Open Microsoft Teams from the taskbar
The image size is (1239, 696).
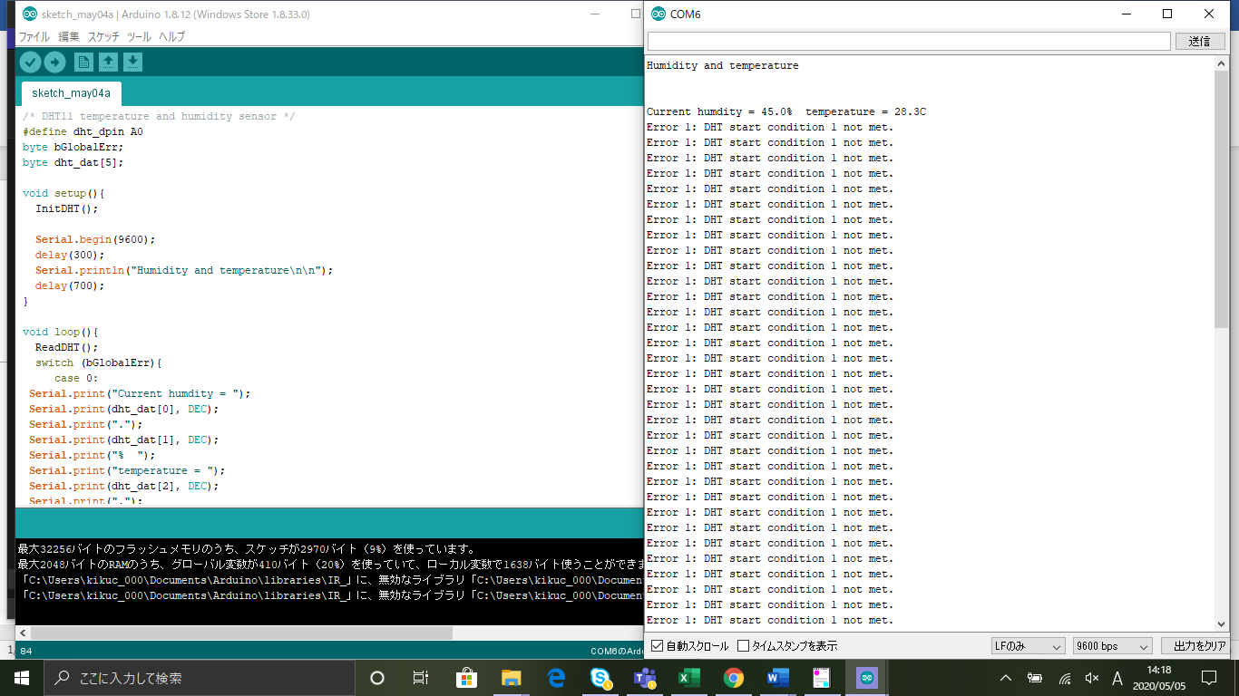(645, 678)
